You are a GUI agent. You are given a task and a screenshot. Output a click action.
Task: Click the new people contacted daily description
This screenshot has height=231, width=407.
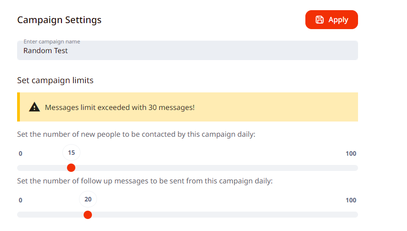click(x=136, y=134)
